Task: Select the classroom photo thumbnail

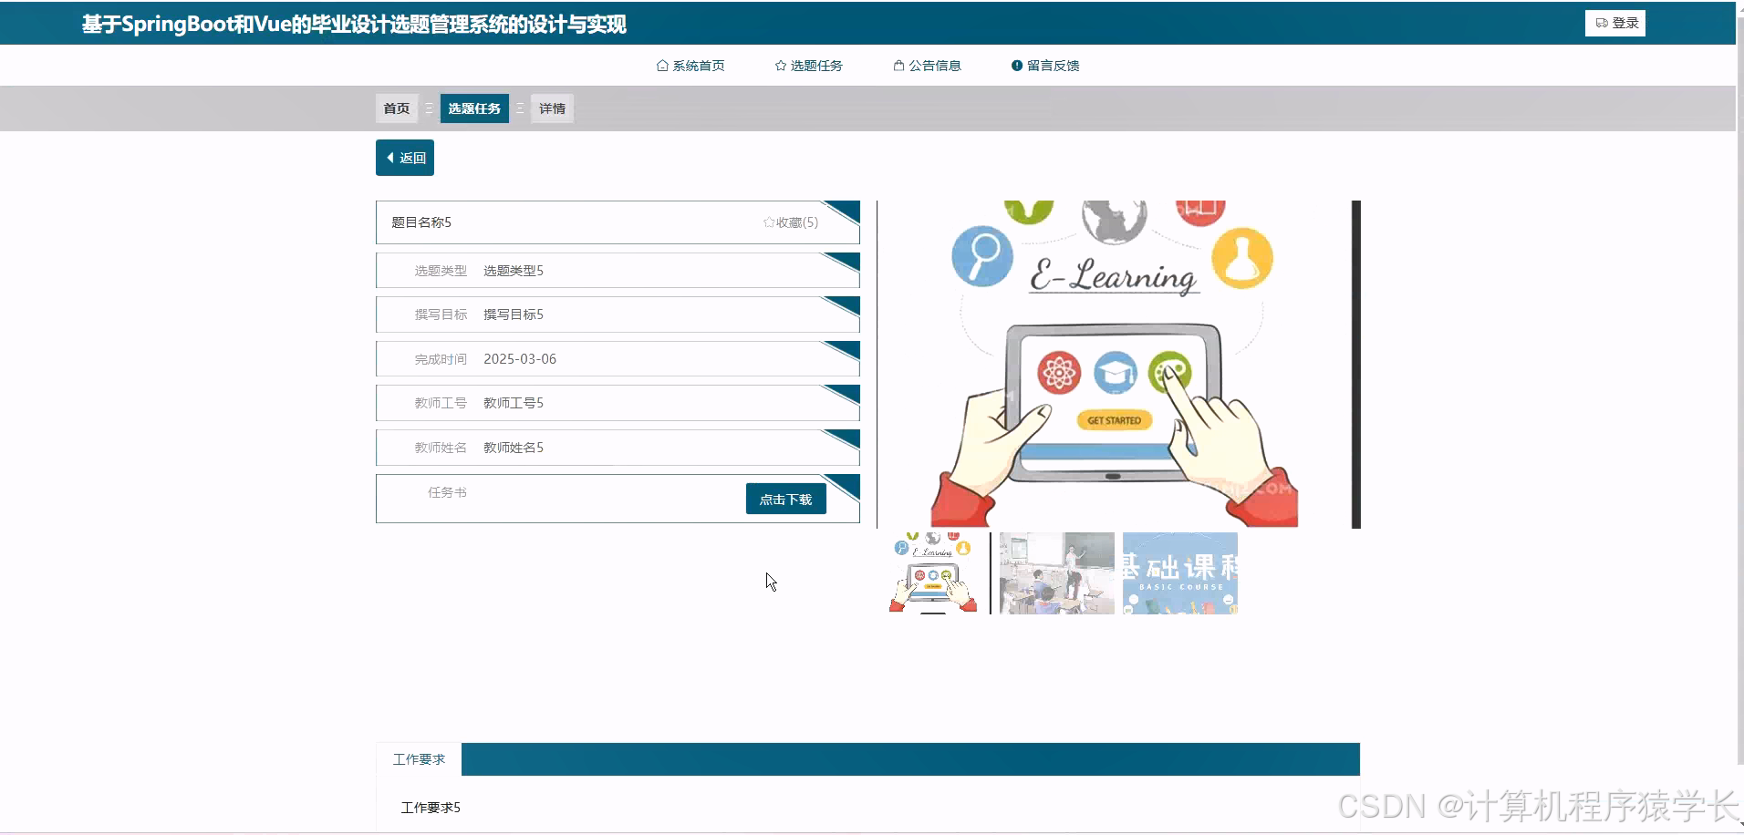Action: coord(1055,573)
